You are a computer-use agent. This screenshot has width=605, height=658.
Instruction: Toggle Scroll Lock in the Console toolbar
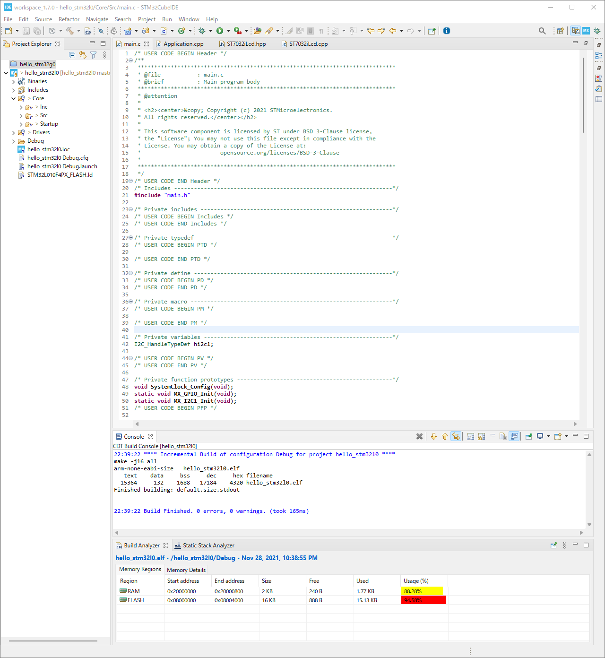click(x=481, y=436)
